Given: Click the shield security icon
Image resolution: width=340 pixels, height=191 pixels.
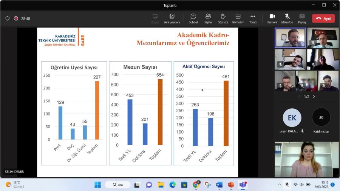Looking at the screenshot, I should click(x=8, y=18).
